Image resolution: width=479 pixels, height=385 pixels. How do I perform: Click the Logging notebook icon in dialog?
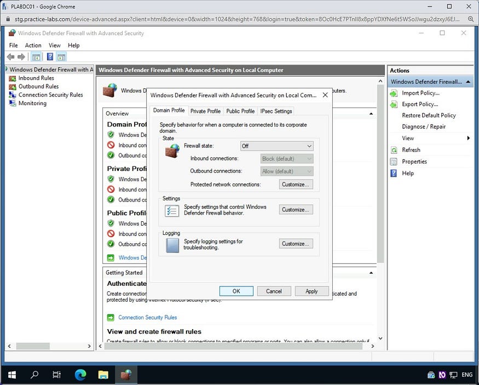pyautogui.click(x=172, y=245)
